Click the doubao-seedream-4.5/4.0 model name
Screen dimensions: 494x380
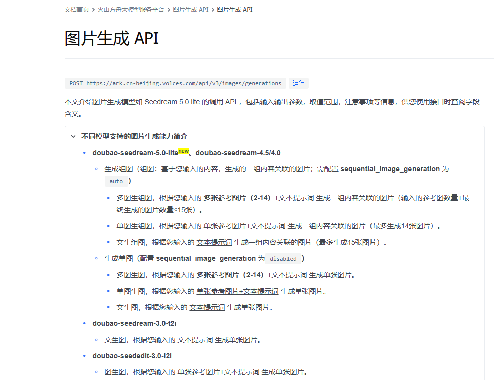pos(238,153)
